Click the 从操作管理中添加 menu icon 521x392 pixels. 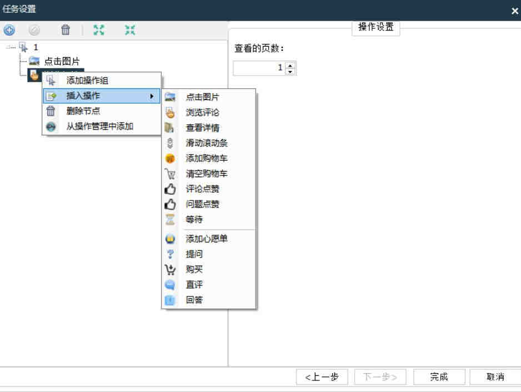(51, 127)
